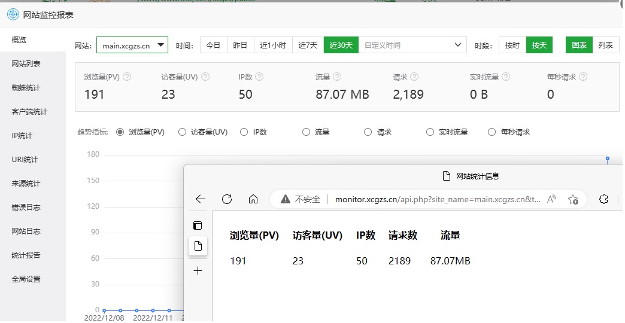Open 概览 overview in sidebar
625x323 pixels.
pyautogui.click(x=33, y=39)
